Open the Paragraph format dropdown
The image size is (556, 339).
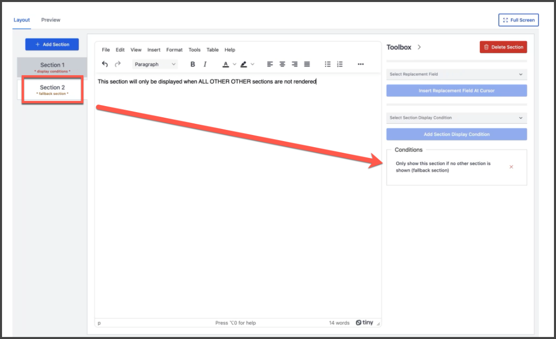tap(155, 64)
